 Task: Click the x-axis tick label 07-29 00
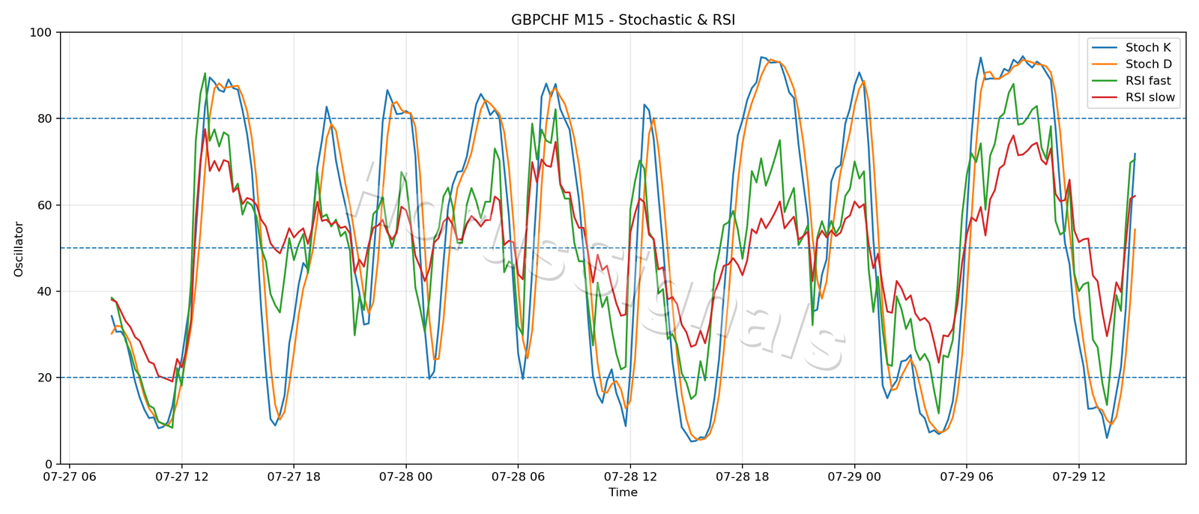(x=854, y=477)
